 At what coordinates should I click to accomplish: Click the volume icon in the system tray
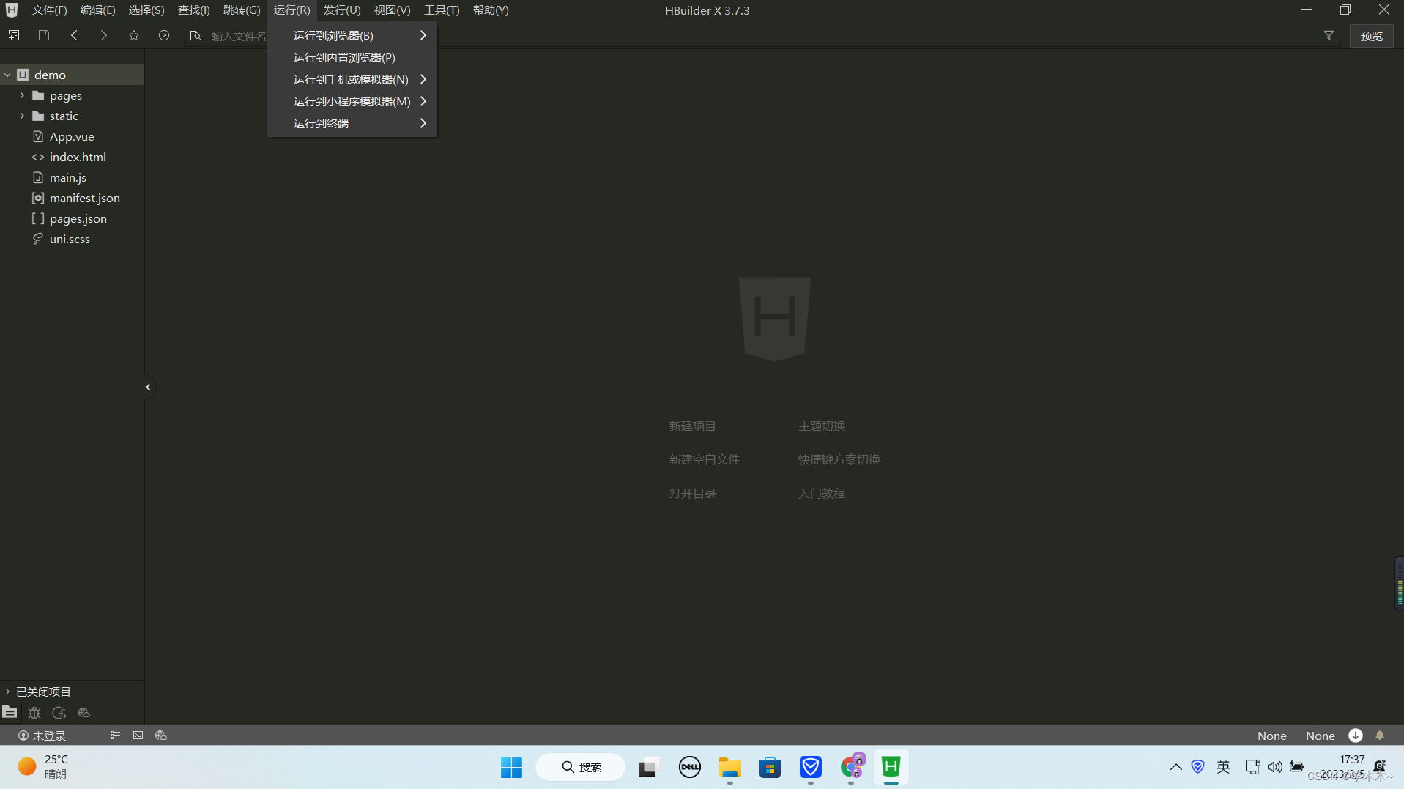click(x=1274, y=767)
